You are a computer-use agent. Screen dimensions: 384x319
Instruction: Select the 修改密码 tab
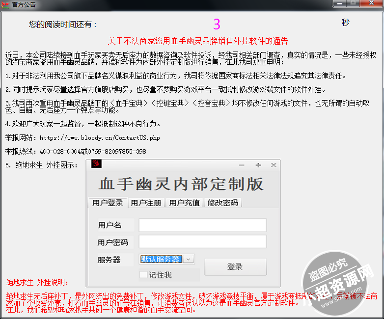222,203
